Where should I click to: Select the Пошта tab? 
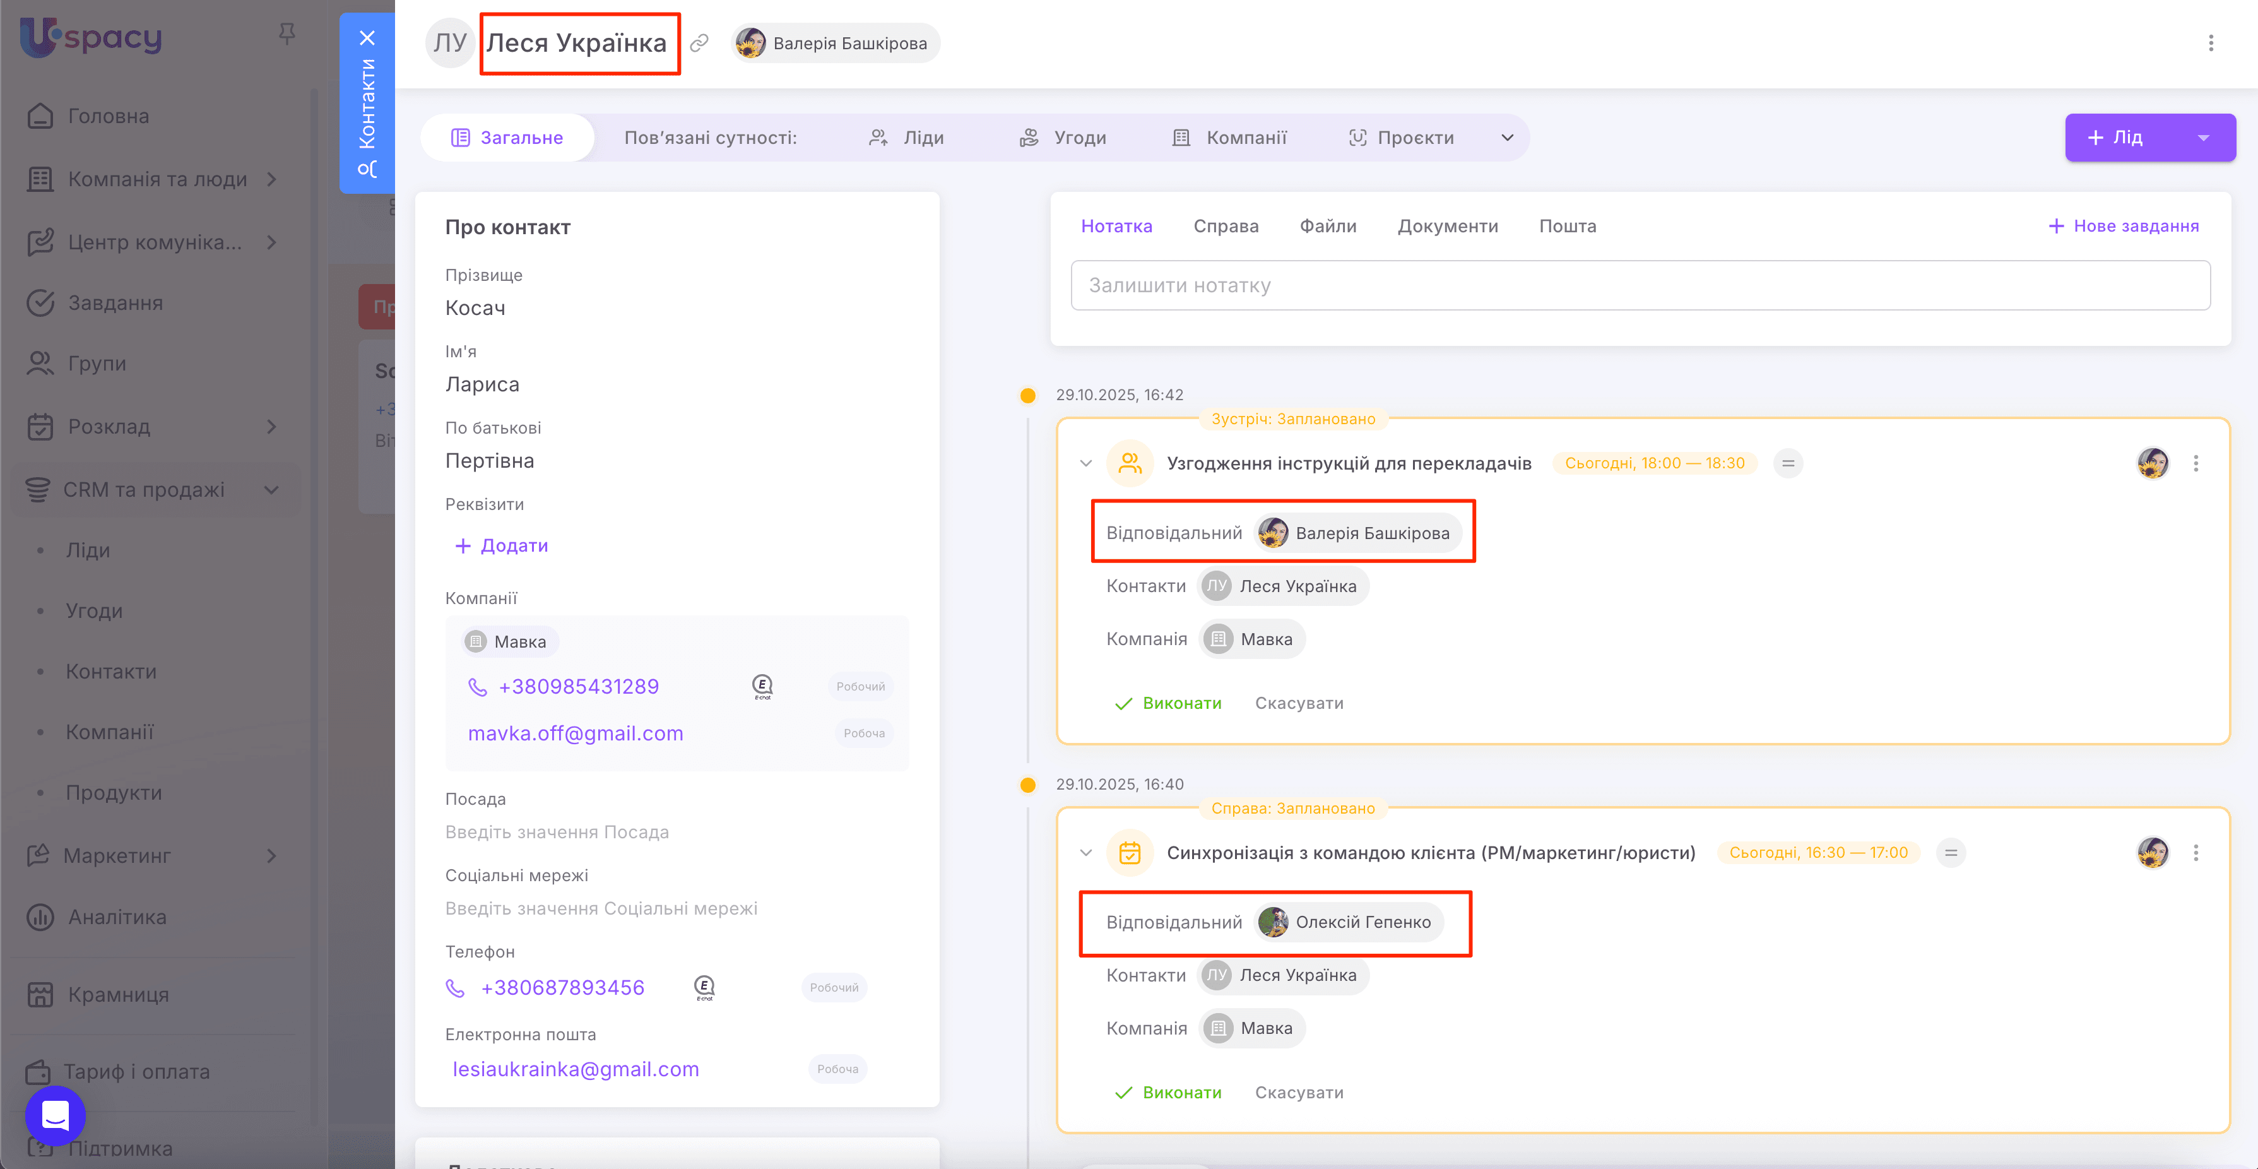point(1568,226)
